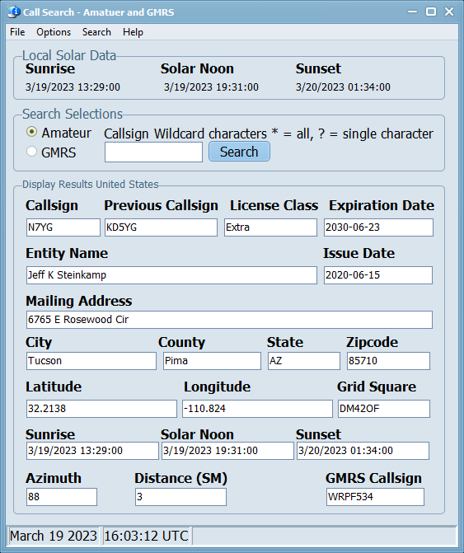Click the Local Solar Data sunset value

pyautogui.click(x=343, y=87)
